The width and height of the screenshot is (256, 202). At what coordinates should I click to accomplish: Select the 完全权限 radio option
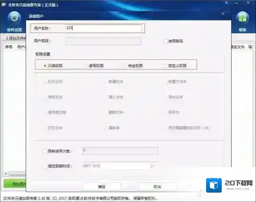(125, 66)
